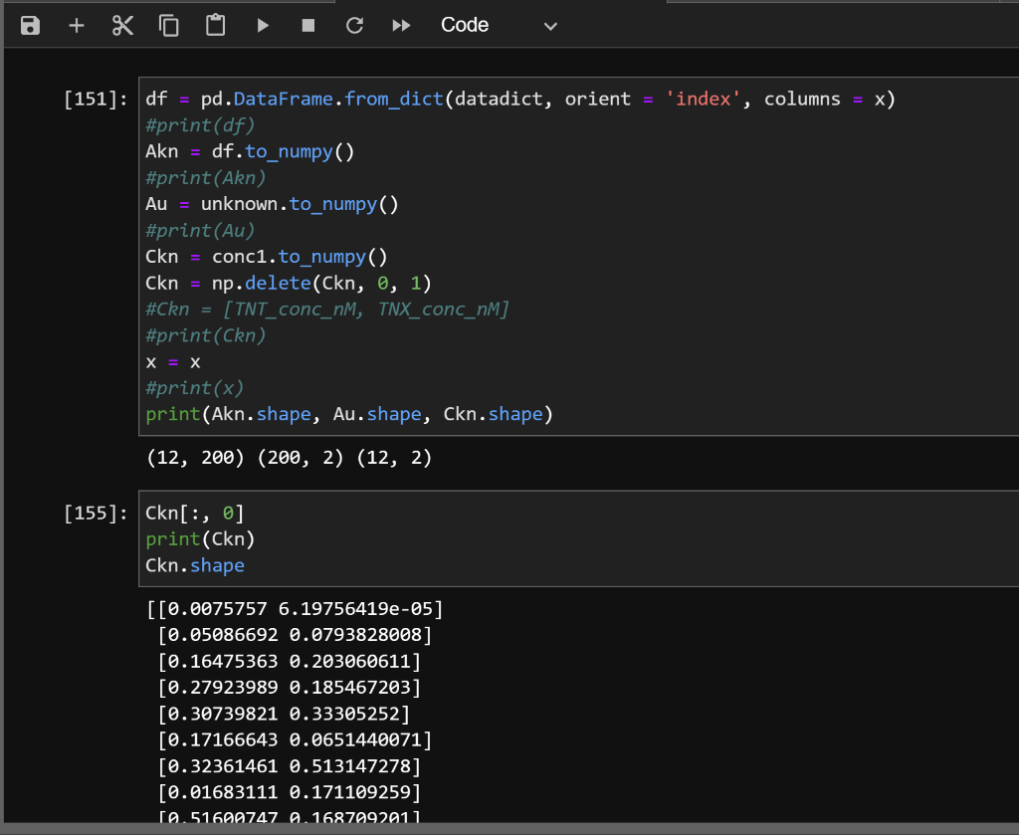
Task: Cut the selected cell
Action: coord(122,25)
